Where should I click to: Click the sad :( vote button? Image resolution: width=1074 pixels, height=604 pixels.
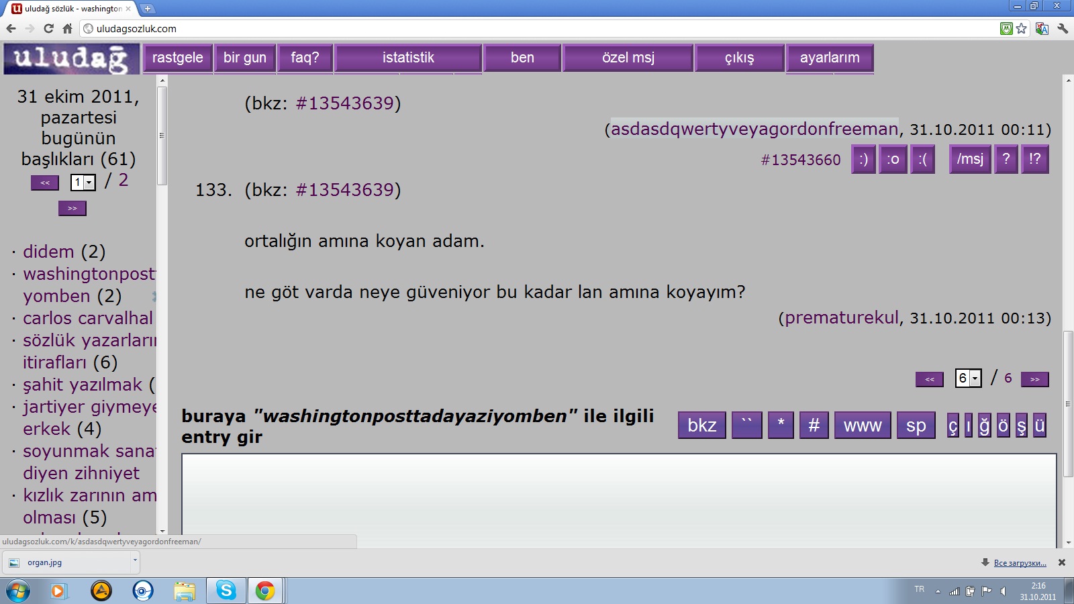click(922, 160)
